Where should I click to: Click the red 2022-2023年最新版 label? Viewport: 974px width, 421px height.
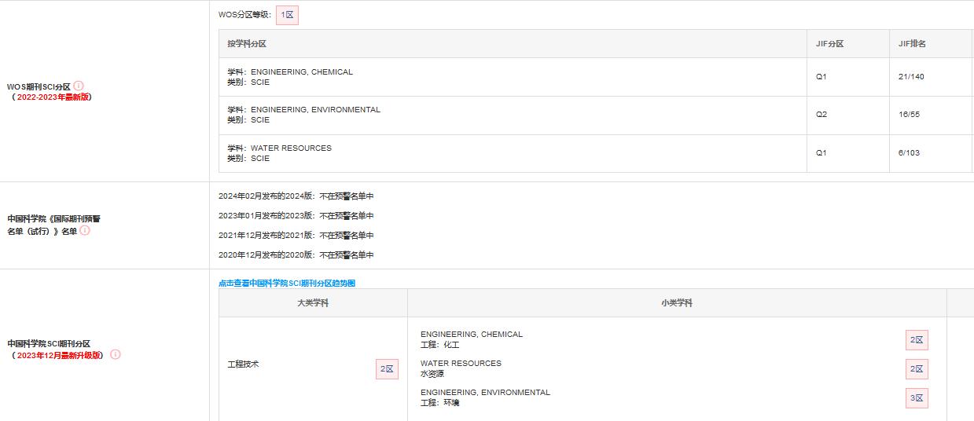[53, 97]
